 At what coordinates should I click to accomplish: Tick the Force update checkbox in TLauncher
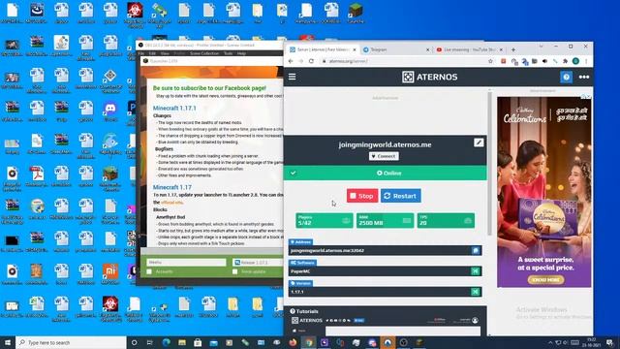click(234, 271)
